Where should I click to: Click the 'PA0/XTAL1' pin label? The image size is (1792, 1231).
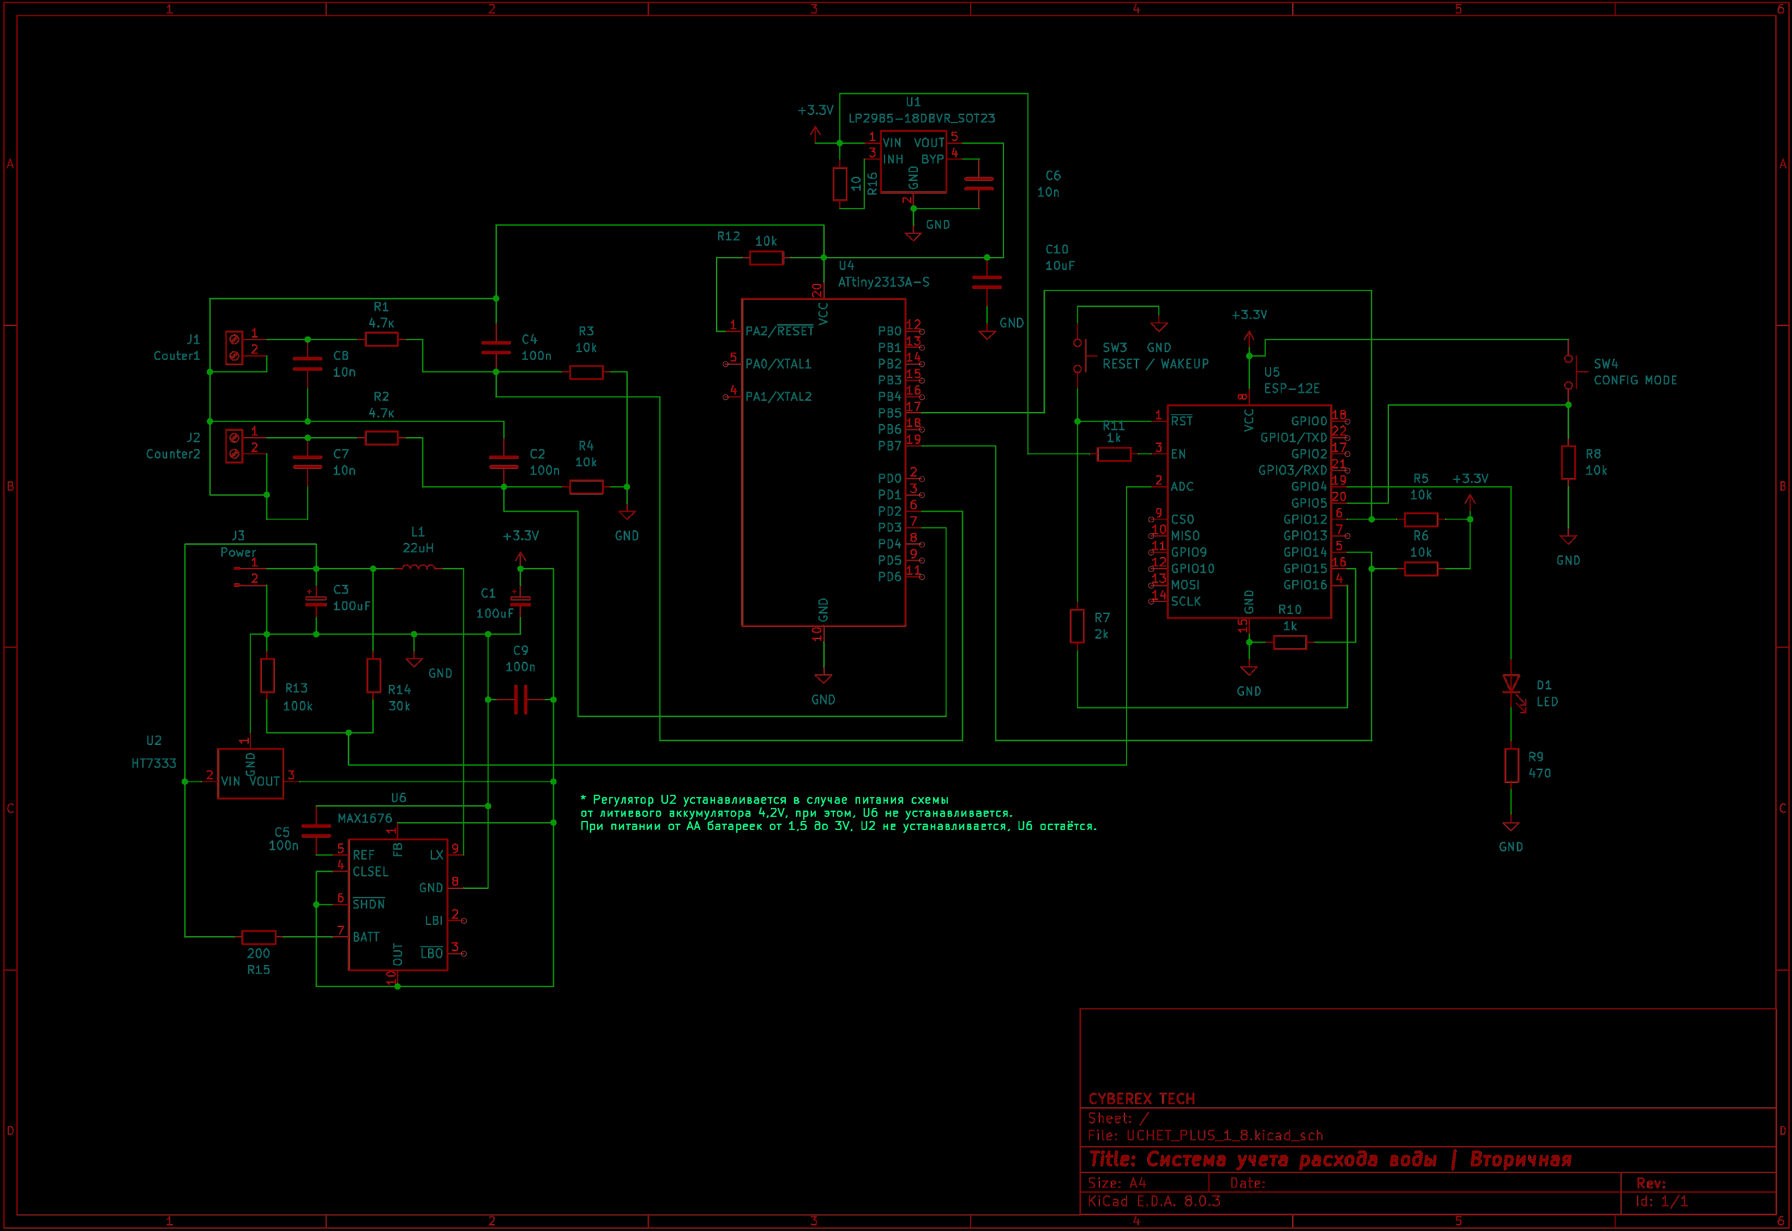[x=778, y=364]
